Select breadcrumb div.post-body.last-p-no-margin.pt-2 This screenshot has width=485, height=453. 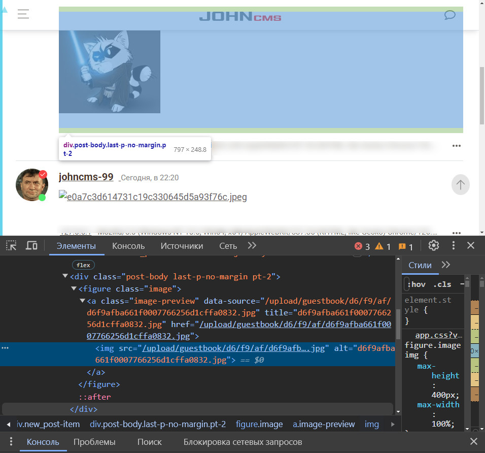coord(158,424)
